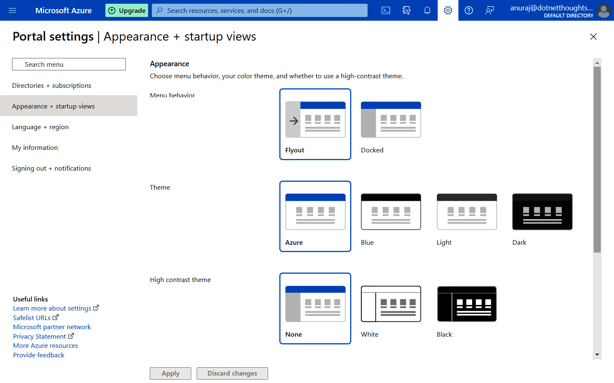Select Appearance + startup views menu item
This screenshot has height=383, width=614.
68,106
